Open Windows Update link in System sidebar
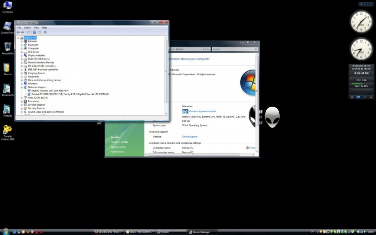The width and height of the screenshot is (376, 235). pos(119,142)
